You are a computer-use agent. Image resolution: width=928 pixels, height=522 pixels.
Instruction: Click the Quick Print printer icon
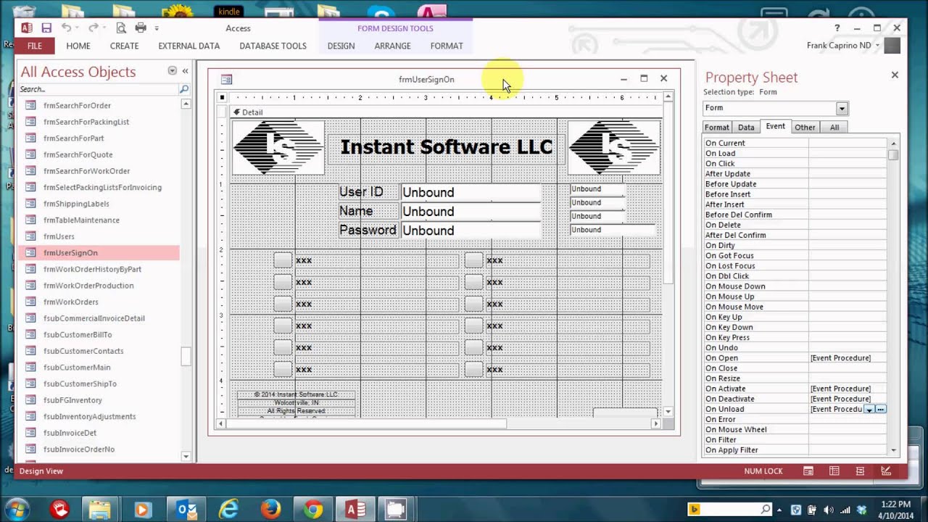tap(141, 28)
